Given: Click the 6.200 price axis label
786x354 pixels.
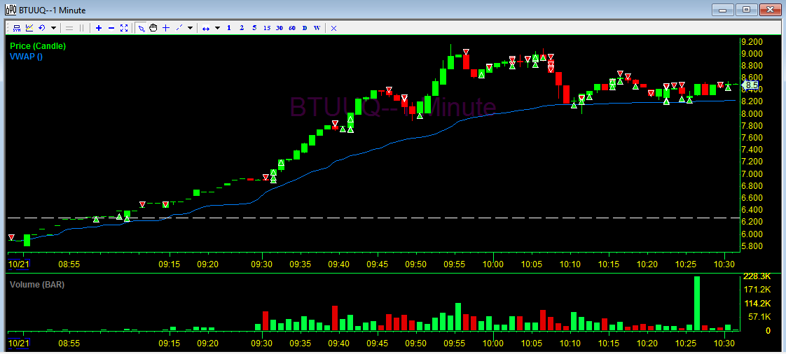Looking at the screenshot, I should click(753, 222).
